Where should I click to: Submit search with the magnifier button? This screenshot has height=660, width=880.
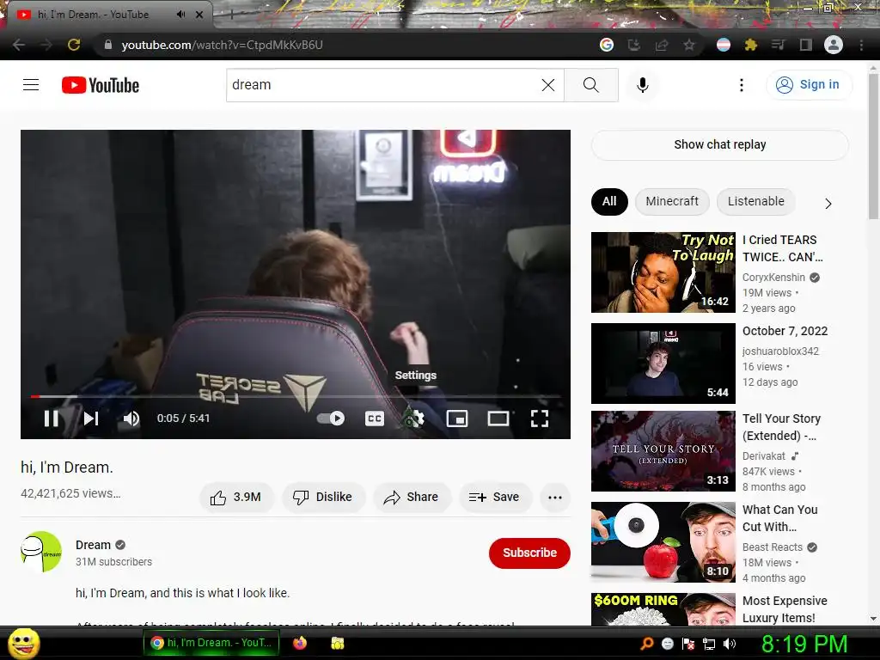591,85
